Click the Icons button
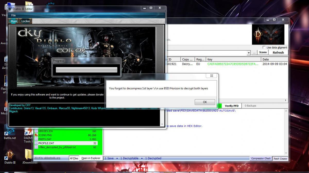The image size is (309, 173). [x=263, y=52]
